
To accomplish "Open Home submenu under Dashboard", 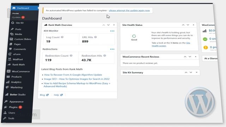I will point(16,13).
